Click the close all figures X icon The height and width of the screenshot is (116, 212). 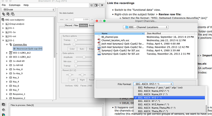tap(102, 5)
